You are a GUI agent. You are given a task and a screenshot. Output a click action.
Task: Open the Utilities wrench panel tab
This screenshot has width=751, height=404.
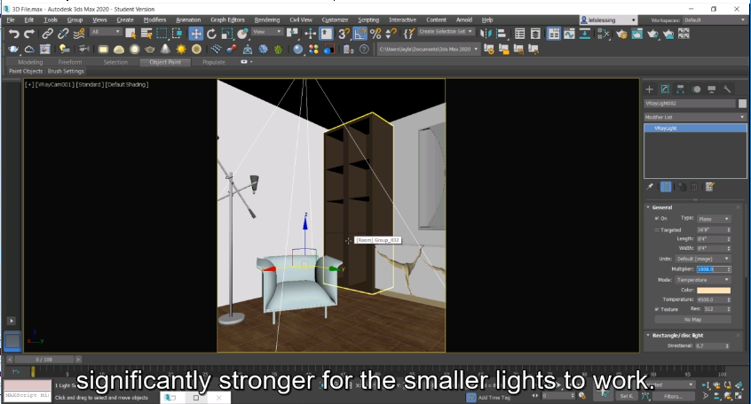click(727, 89)
